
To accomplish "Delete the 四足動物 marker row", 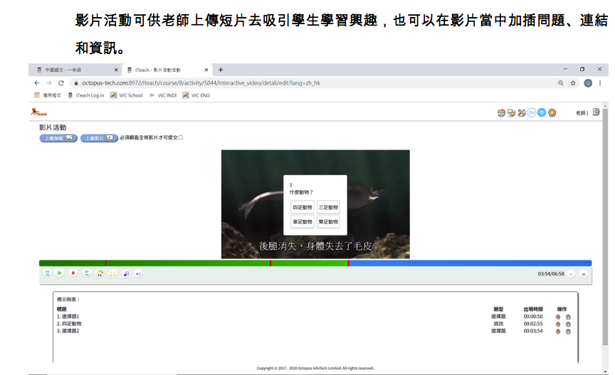I will [x=568, y=324].
